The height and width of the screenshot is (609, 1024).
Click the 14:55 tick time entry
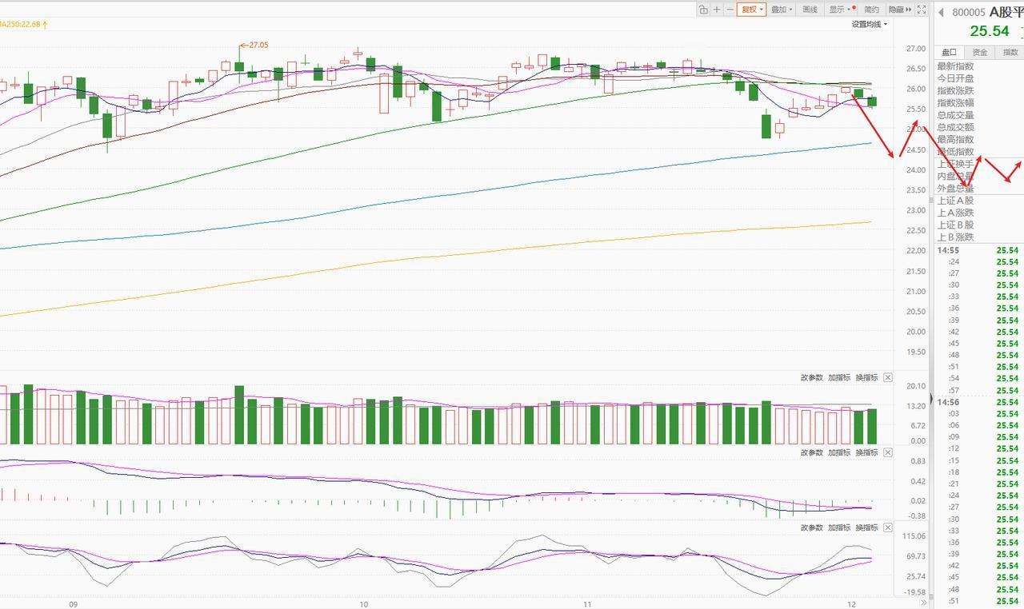pyautogui.click(x=948, y=250)
